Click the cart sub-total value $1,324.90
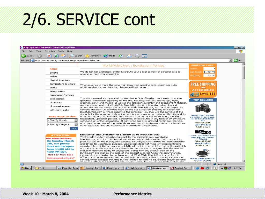Screen dimensions: 265x199 pos(209,72)
